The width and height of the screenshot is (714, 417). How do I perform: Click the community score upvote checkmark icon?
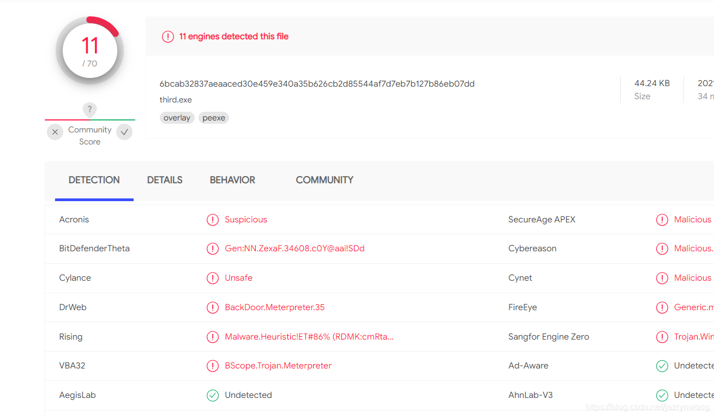pos(124,132)
